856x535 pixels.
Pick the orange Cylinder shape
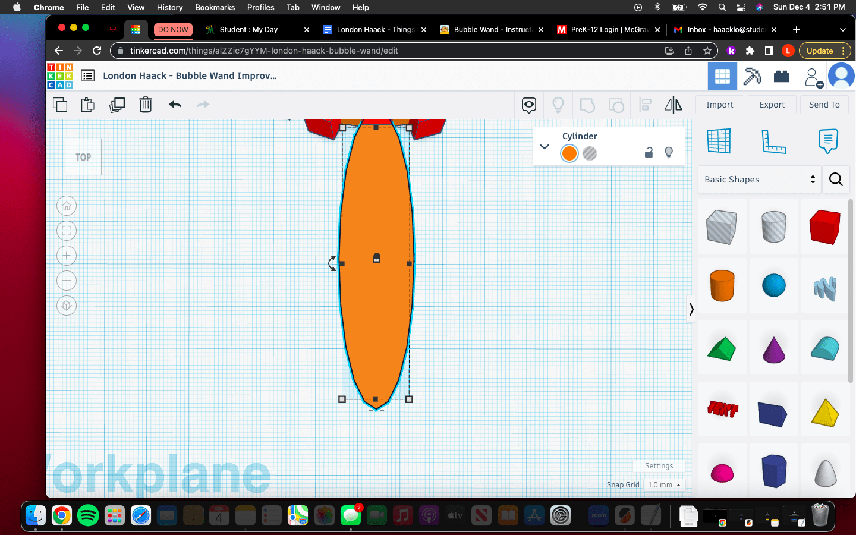pos(722,285)
